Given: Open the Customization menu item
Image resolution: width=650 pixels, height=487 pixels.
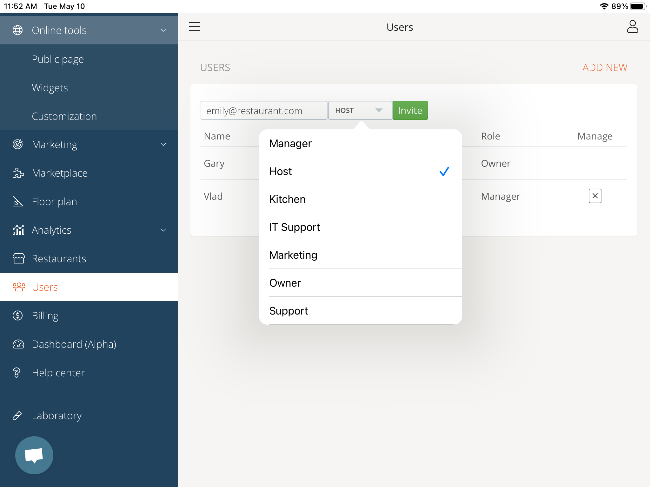Looking at the screenshot, I should 64,116.
